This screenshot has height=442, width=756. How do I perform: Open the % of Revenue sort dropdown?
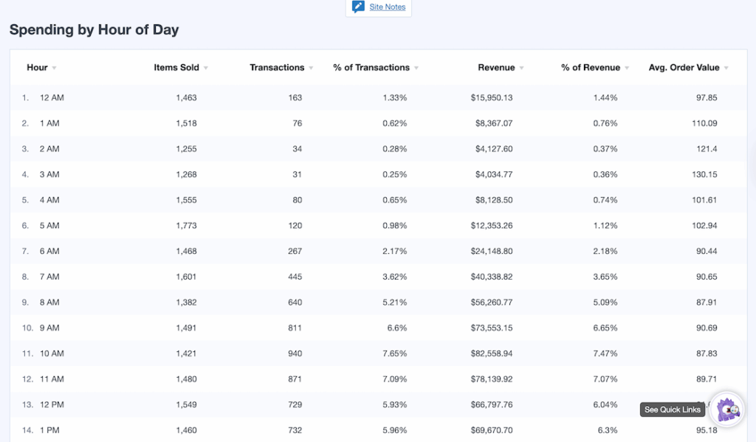[626, 67]
